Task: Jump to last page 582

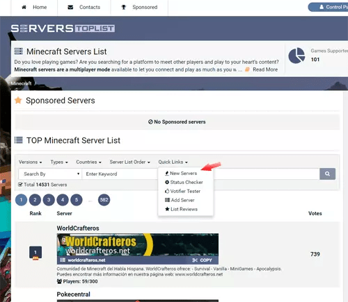Action: pyautogui.click(x=104, y=200)
